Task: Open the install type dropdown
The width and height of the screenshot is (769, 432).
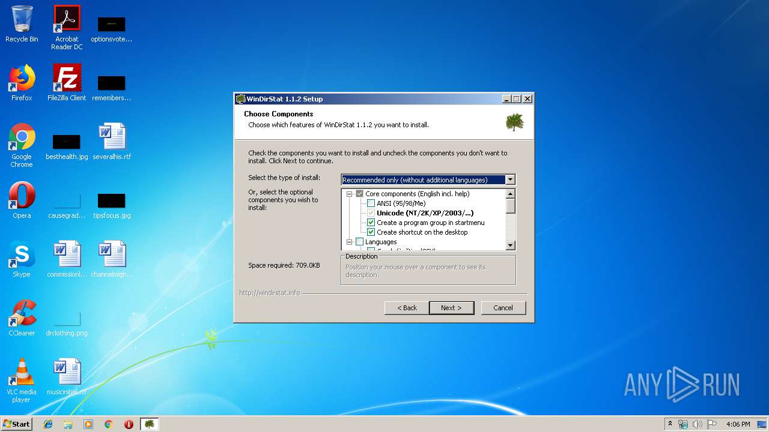Action: [510, 179]
